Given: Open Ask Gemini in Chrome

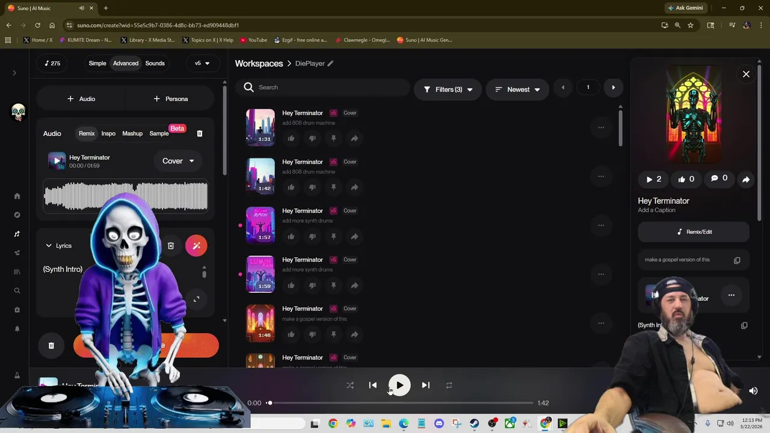Looking at the screenshot, I should click(x=685, y=8).
